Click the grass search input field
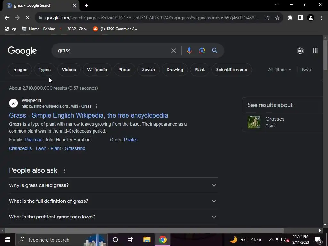Screen dimensions: 328x246 113,51
